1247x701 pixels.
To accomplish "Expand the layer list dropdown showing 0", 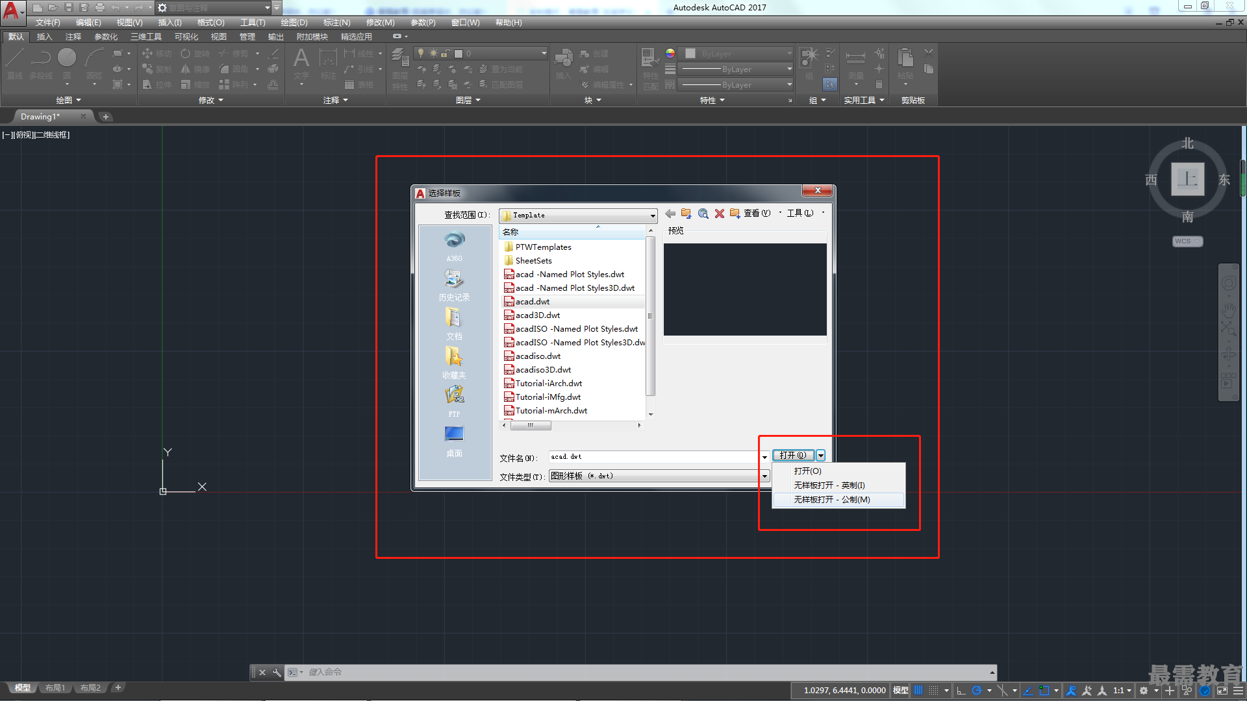I will pos(544,53).
